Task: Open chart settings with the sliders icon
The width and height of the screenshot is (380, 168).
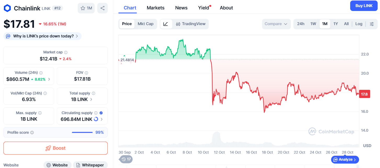Action: tap(372, 24)
